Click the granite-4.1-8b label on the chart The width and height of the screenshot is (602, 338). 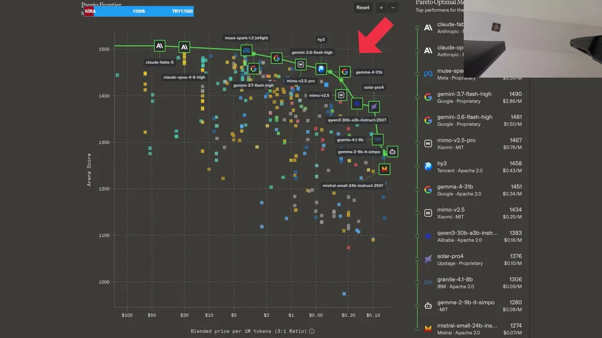point(350,139)
